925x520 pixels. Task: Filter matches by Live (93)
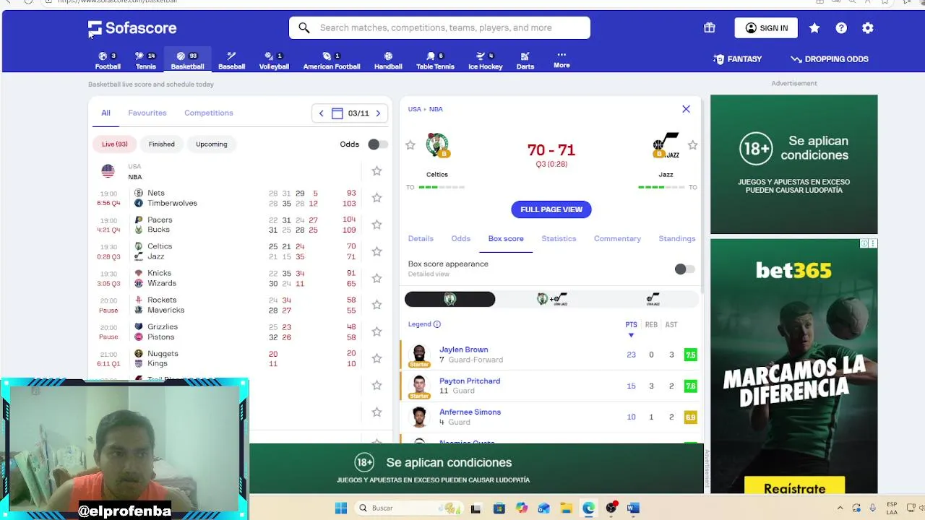coord(114,144)
